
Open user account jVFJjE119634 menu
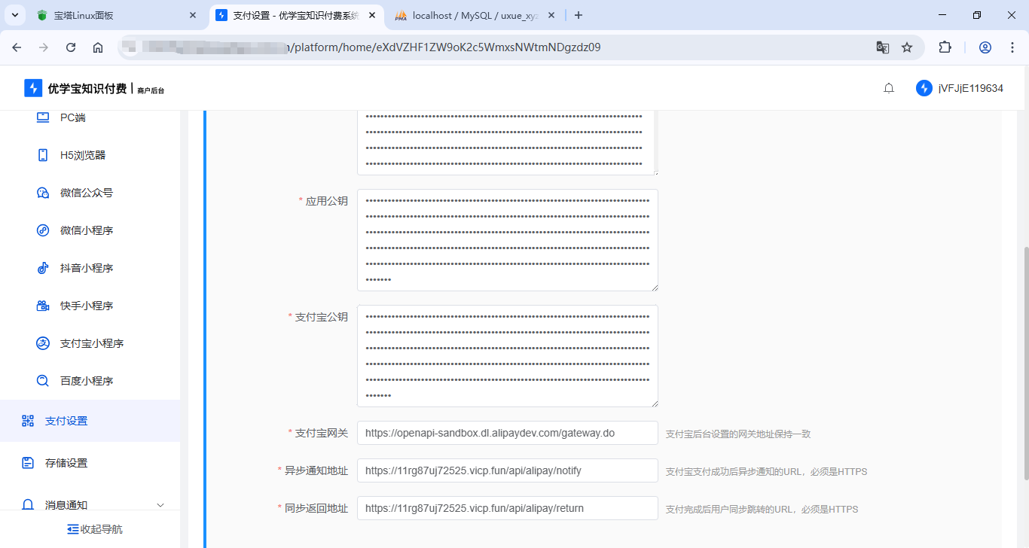click(x=960, y=88)
